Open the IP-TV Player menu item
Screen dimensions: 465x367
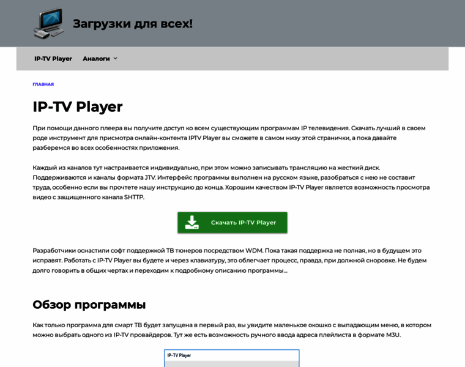[53, 59]
